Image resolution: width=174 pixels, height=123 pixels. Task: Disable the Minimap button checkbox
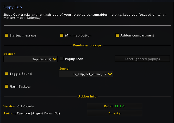(x=62, y=35)
